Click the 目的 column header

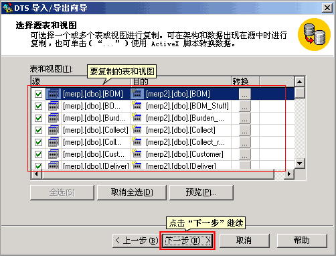pyautogui.click(x=181, y=82)
